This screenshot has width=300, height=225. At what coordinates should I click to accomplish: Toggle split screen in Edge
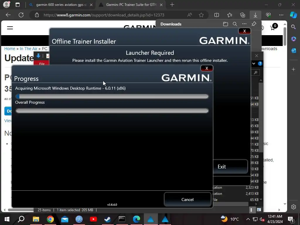(x=217, y=15)
